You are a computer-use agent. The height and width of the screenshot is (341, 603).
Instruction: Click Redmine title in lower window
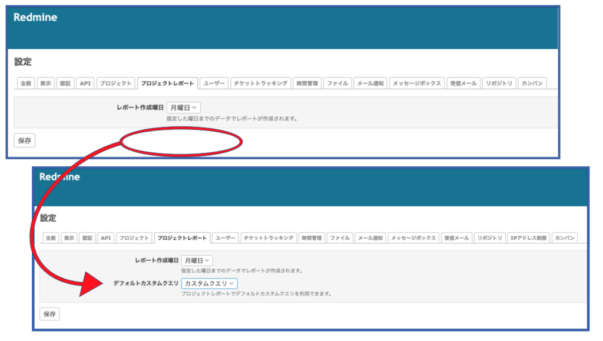click(x=59, y=177)
